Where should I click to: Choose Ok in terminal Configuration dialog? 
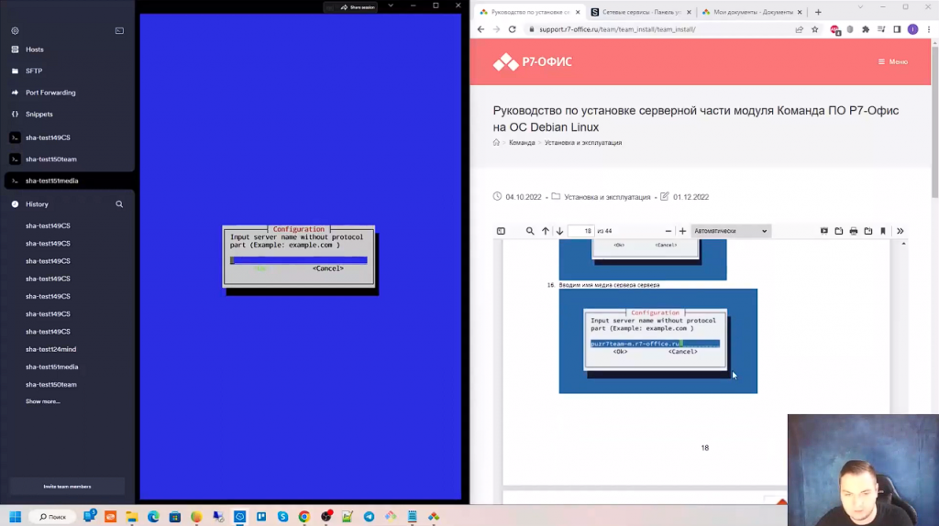click(x=260, y=268)
